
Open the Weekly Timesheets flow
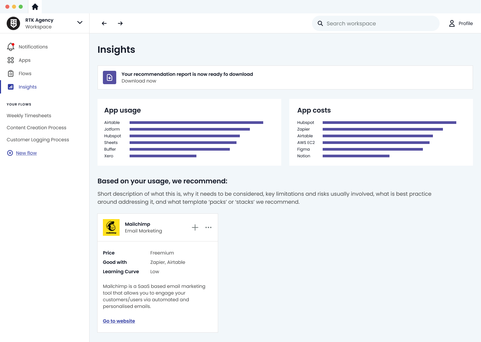tap(29, 116)
